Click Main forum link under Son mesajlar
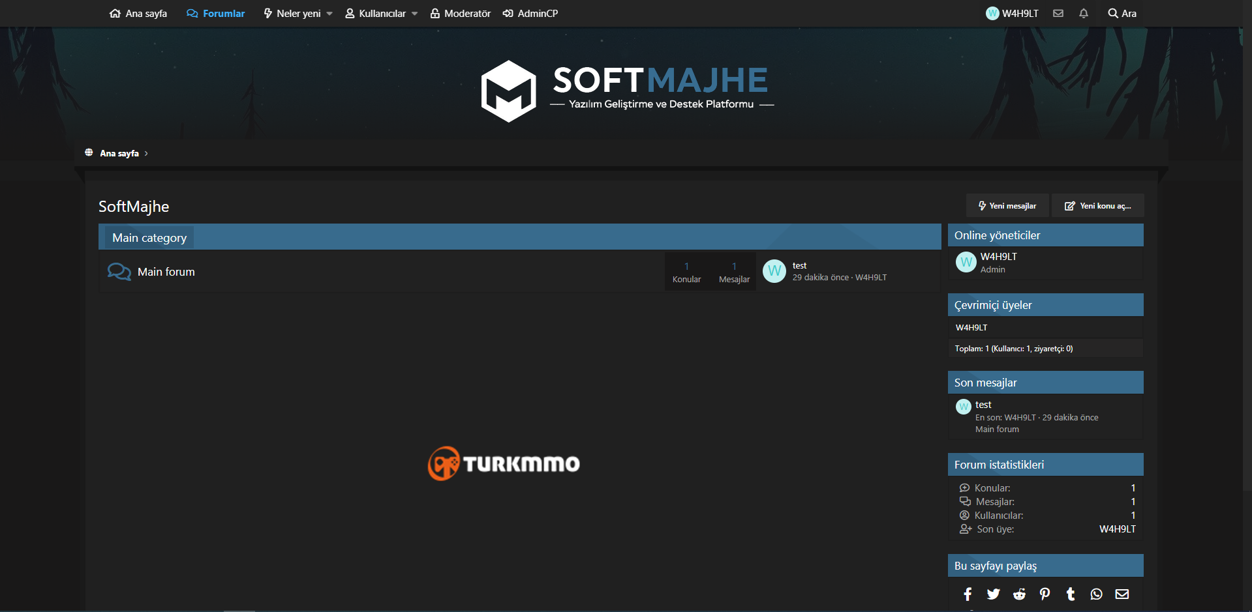The height and width of the screenshot is (612, 1252). click(997, 429)
